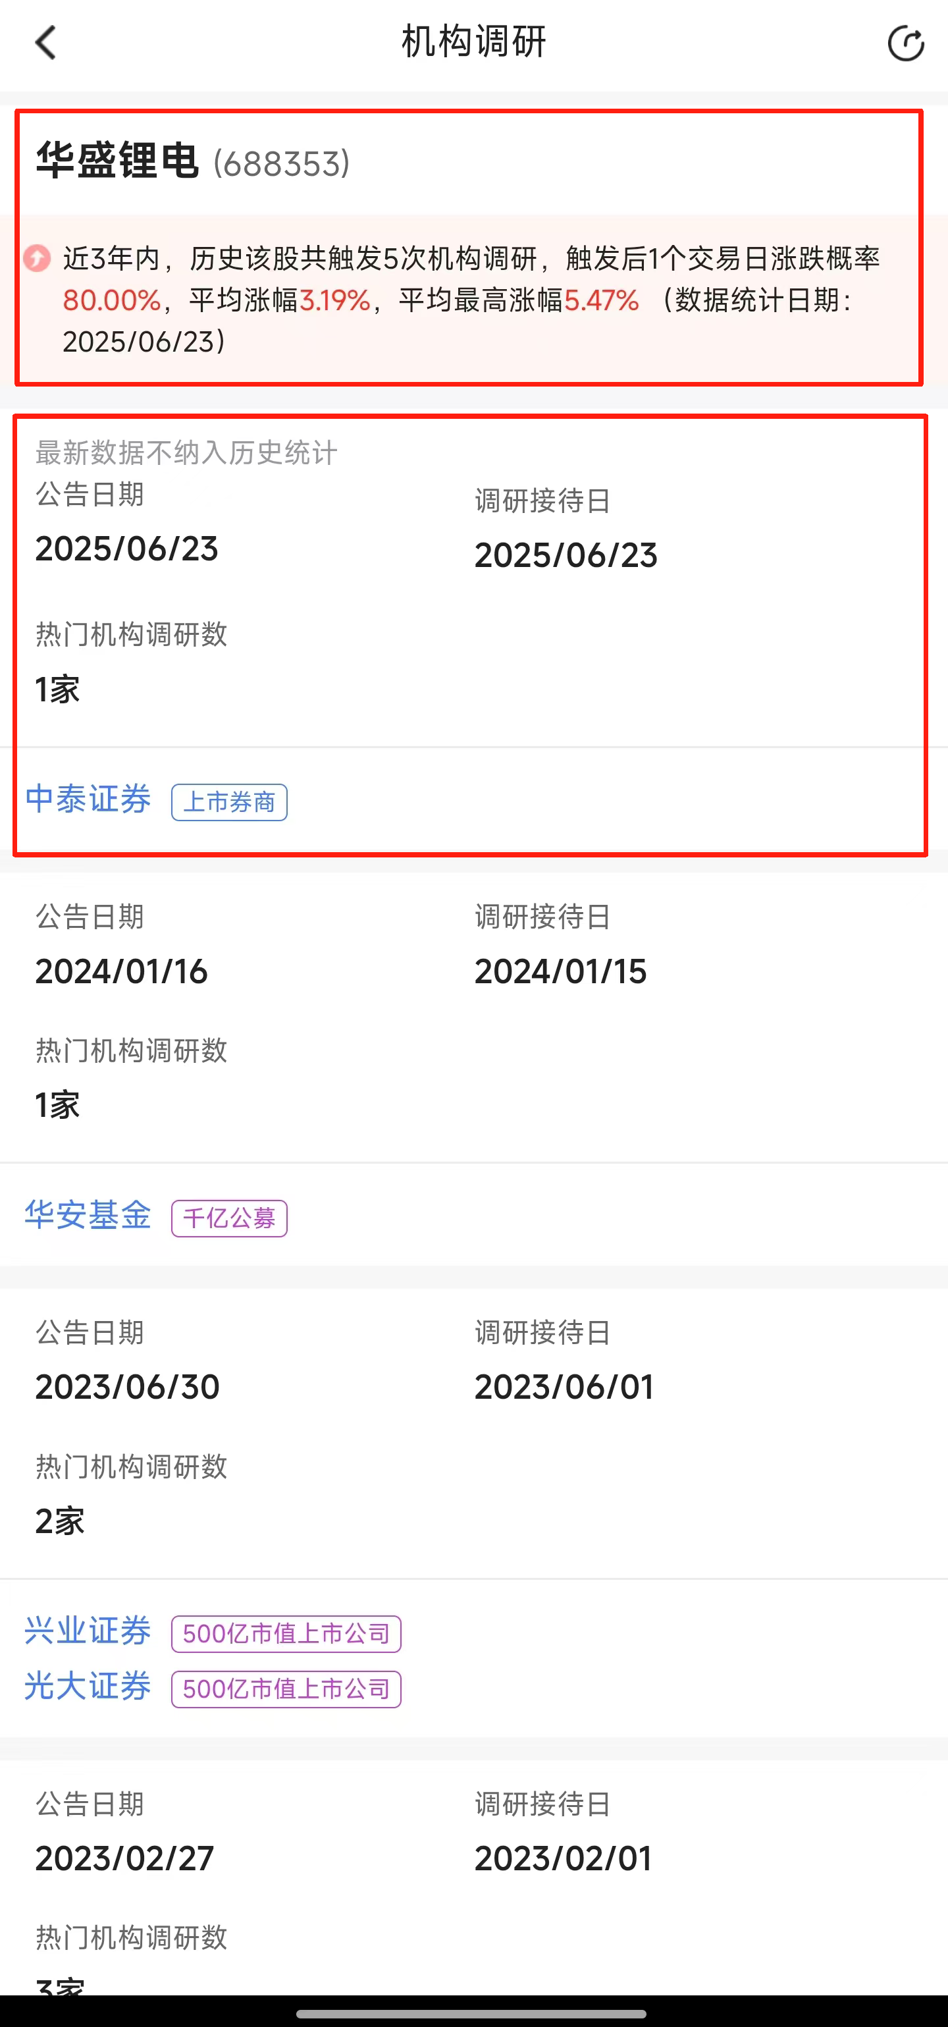Select the 2024/01/16 announcement date entry
The height and width of the screenshot is (2027, 948).
tap(121, 971)
